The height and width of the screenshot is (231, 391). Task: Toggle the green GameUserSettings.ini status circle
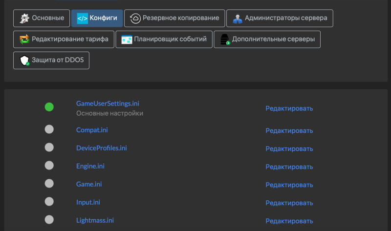[x=49, y=107]
